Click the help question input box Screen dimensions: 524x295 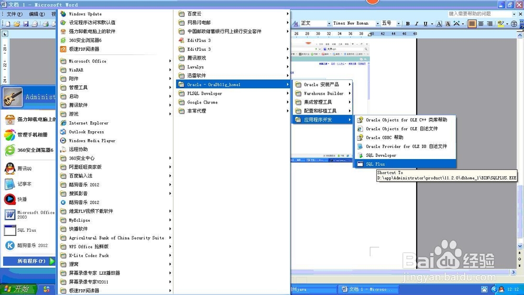coord(480,14)
